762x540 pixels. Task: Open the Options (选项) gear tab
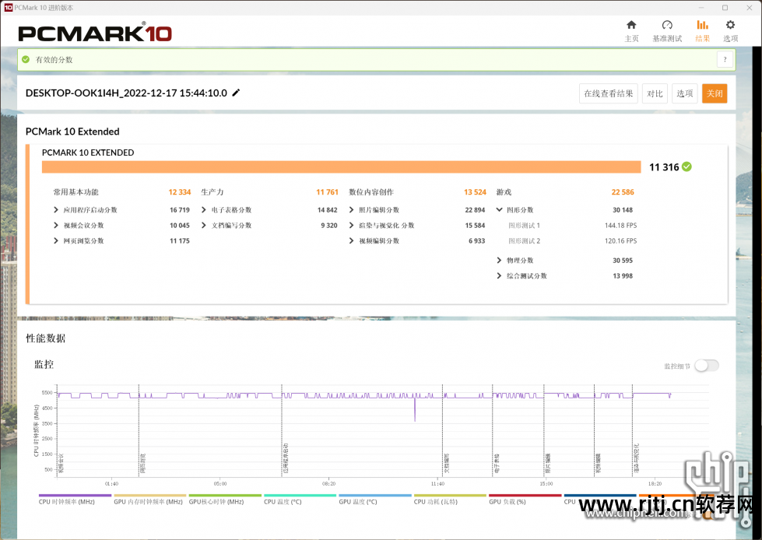[730, 31]
